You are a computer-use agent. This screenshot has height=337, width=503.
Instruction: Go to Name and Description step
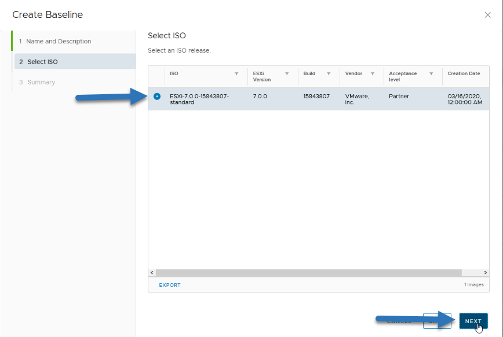(59, 41)
